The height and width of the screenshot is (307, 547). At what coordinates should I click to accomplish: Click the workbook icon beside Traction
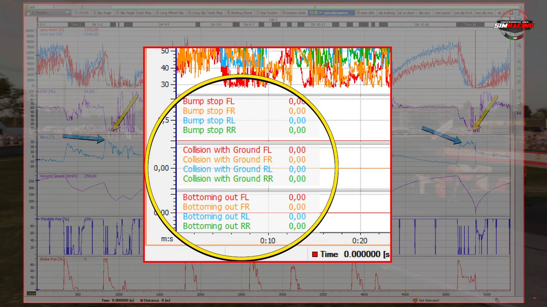coord(28,13)
